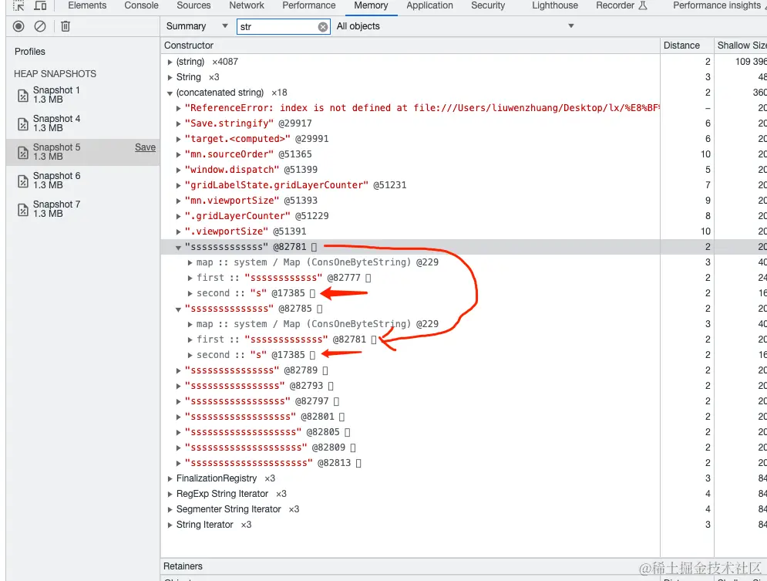
Task: Click the Snapshot 4 file icon
Action: point(23,123)
